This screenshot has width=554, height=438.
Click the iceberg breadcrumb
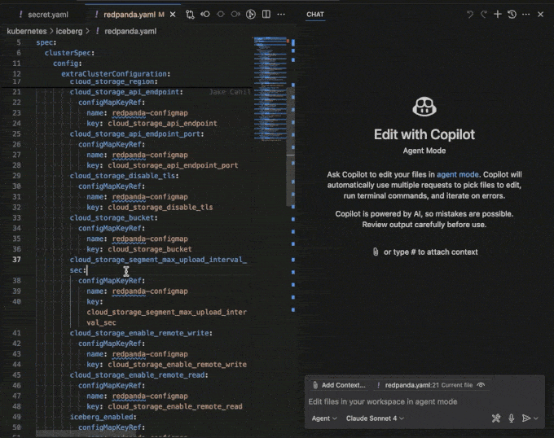(69, 32)
